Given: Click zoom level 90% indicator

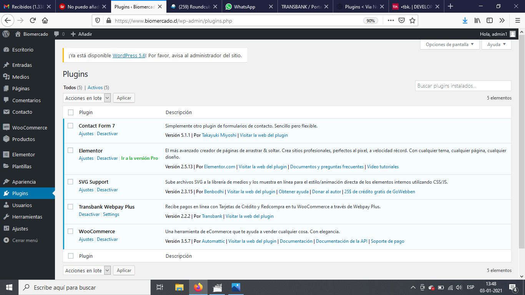Looking at the screenshot, I should tap(370, 21).
